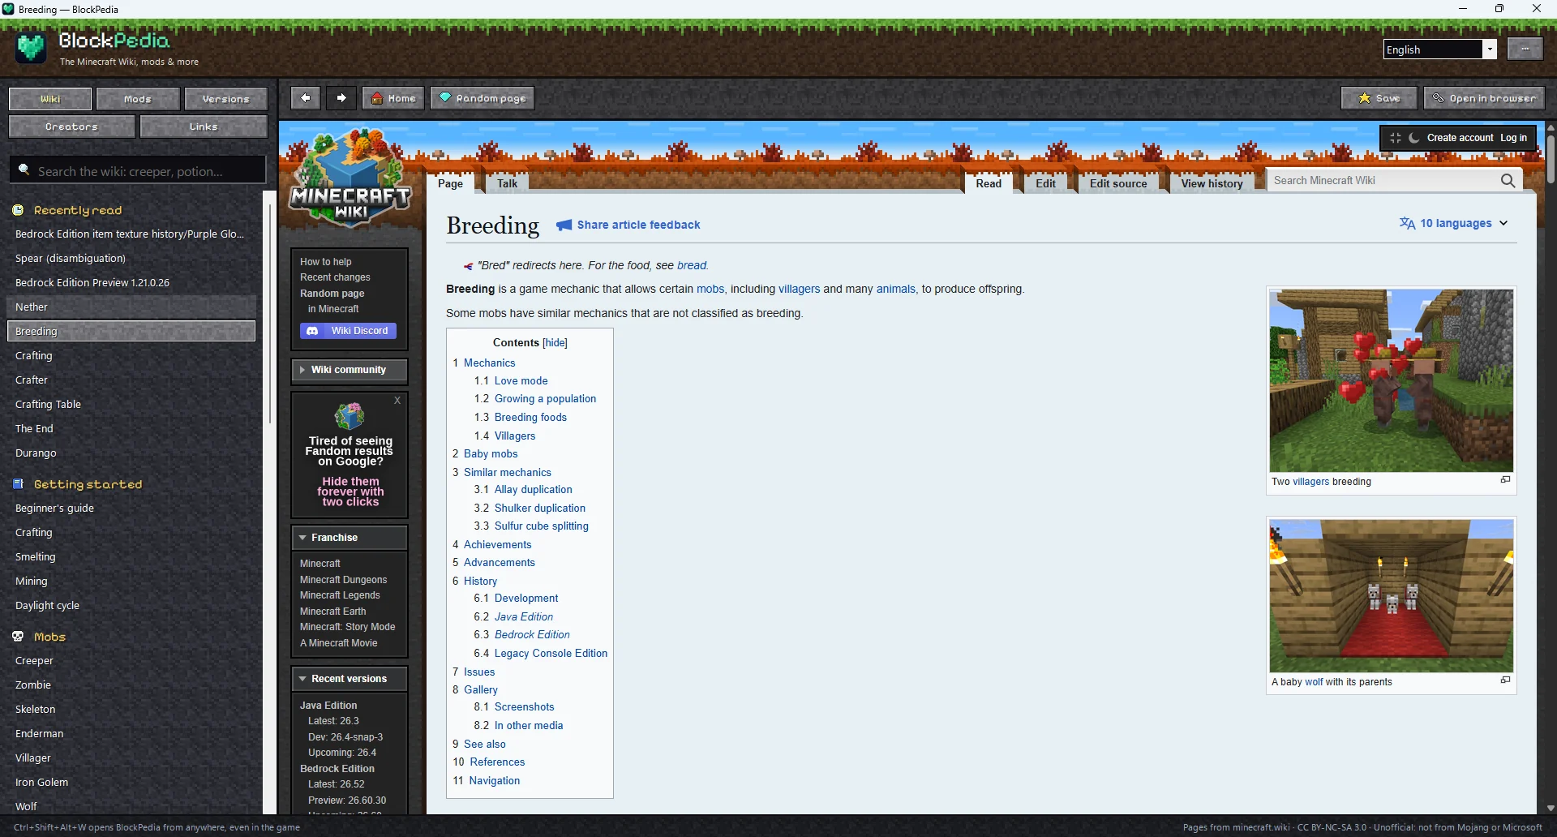Click the Log in link
The height and width of the screenshot is (837, 1557).
point(1513,138)
